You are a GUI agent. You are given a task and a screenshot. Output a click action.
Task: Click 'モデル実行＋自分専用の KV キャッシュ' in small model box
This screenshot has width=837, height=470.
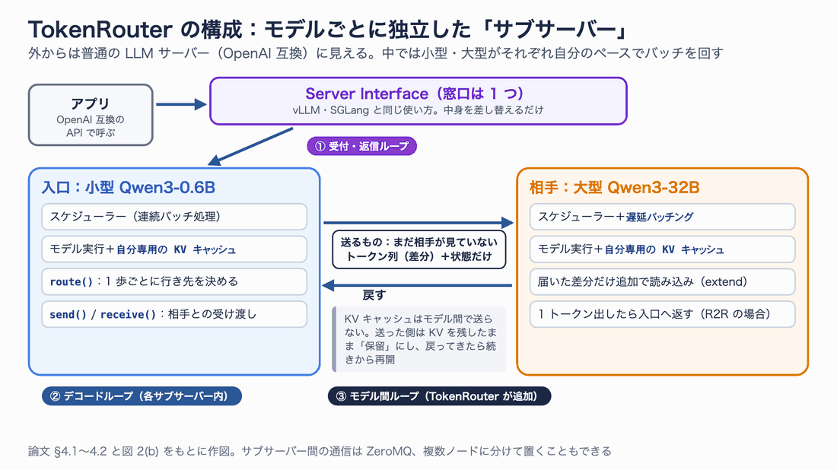[174, 249]
